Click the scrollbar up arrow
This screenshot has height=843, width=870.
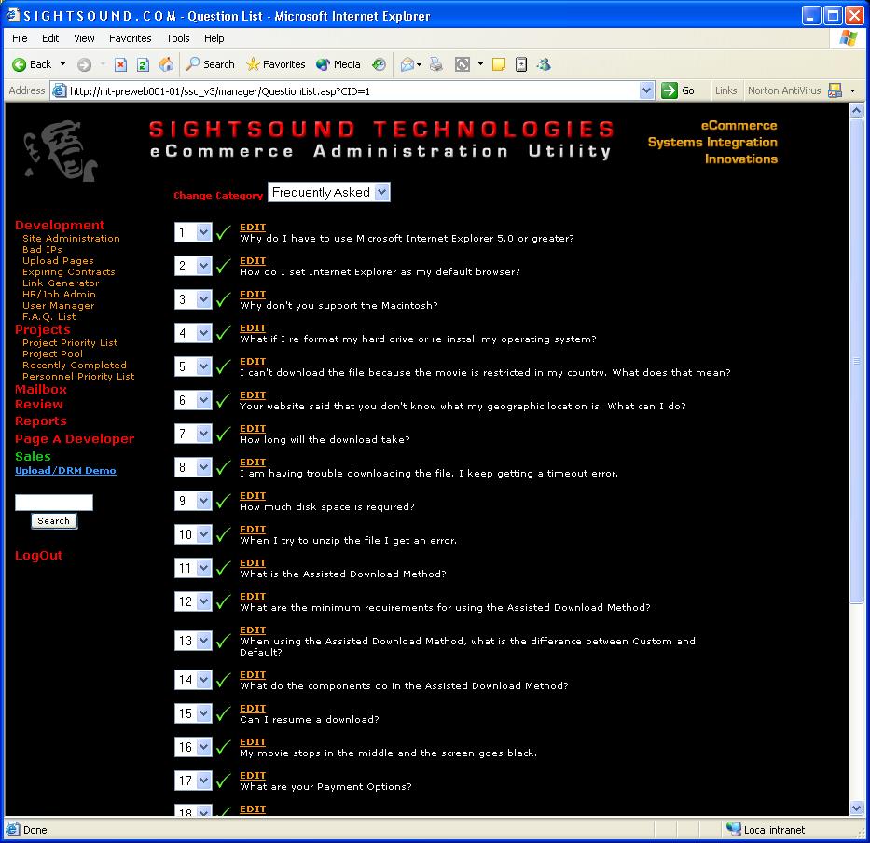[x=856, y=110]
